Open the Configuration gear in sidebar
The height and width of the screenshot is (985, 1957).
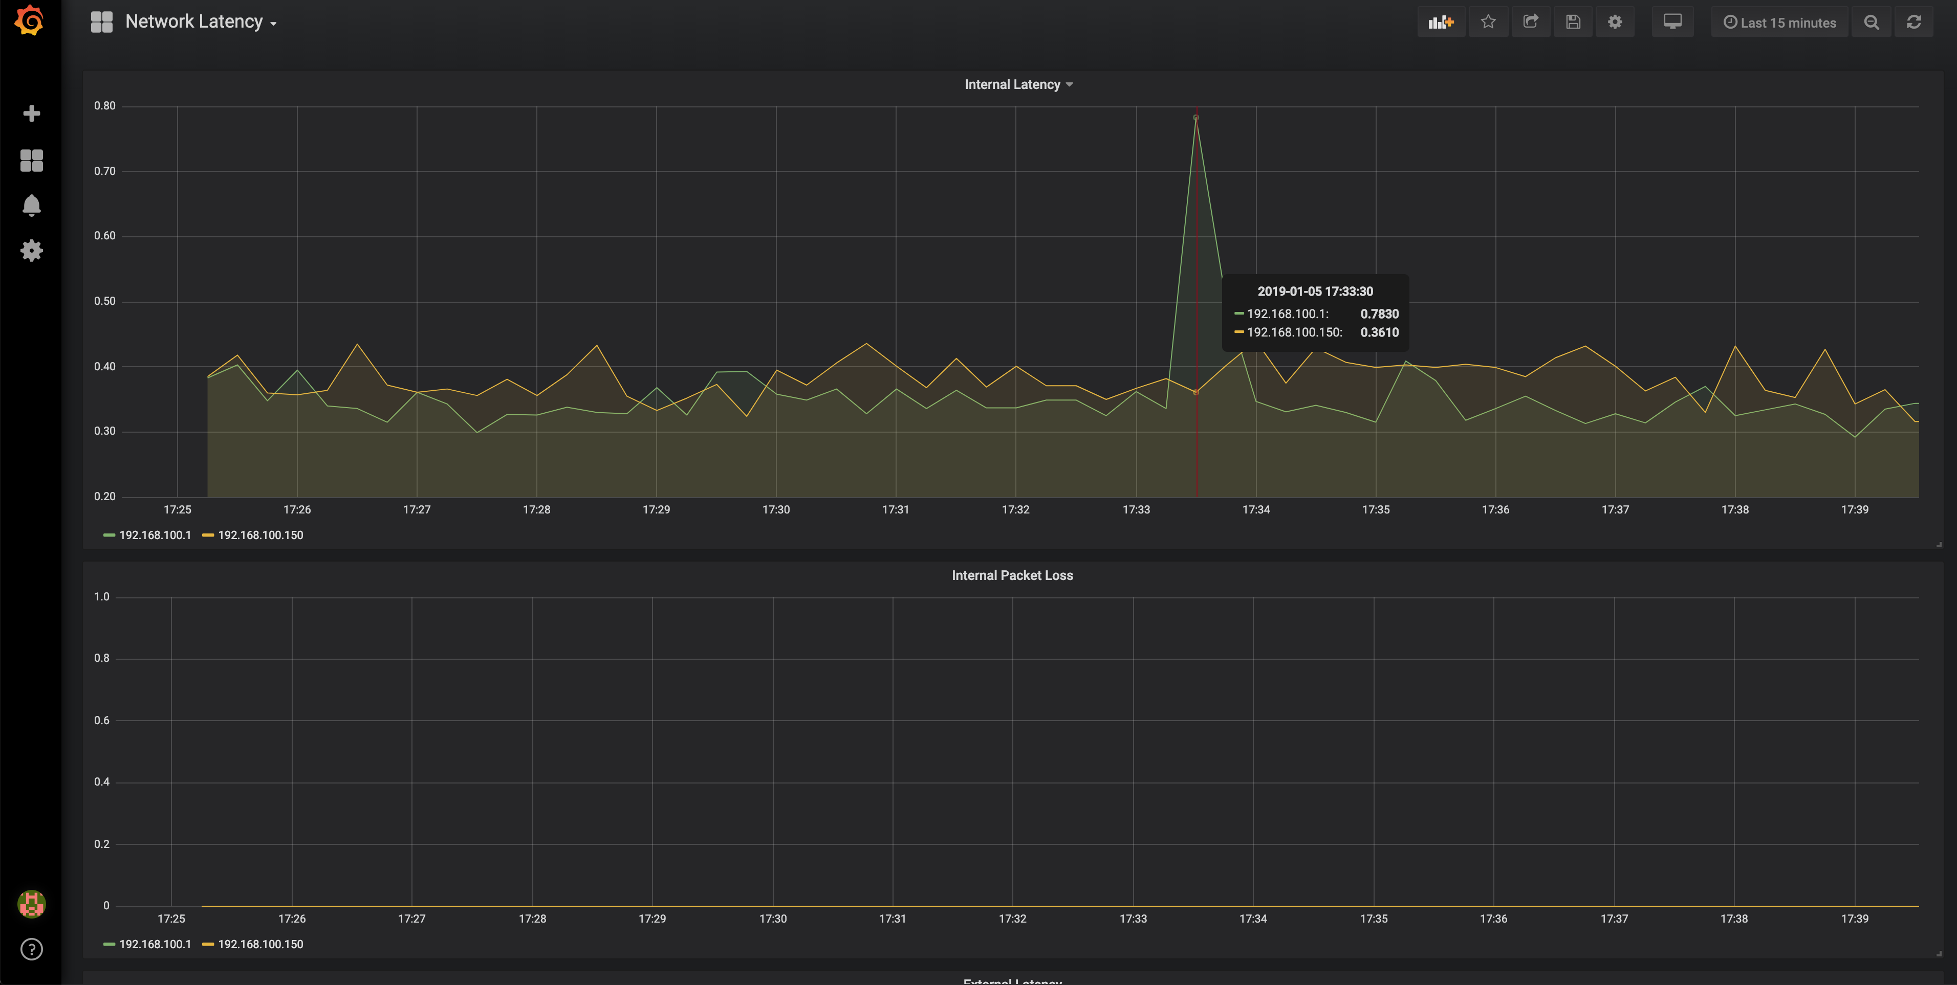[31, 251]
